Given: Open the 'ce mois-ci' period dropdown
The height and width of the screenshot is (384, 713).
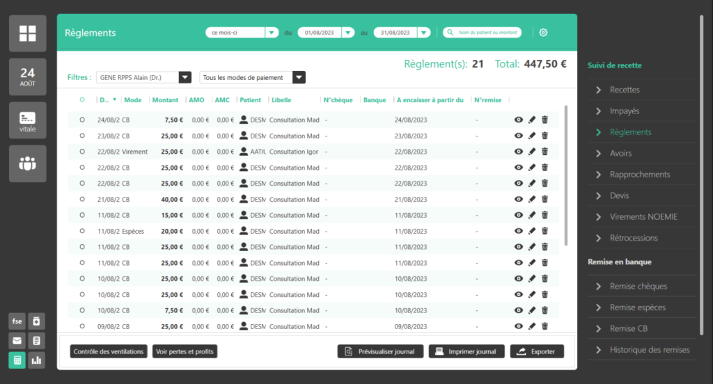Looking at the screenshot, I should (272, 33).
